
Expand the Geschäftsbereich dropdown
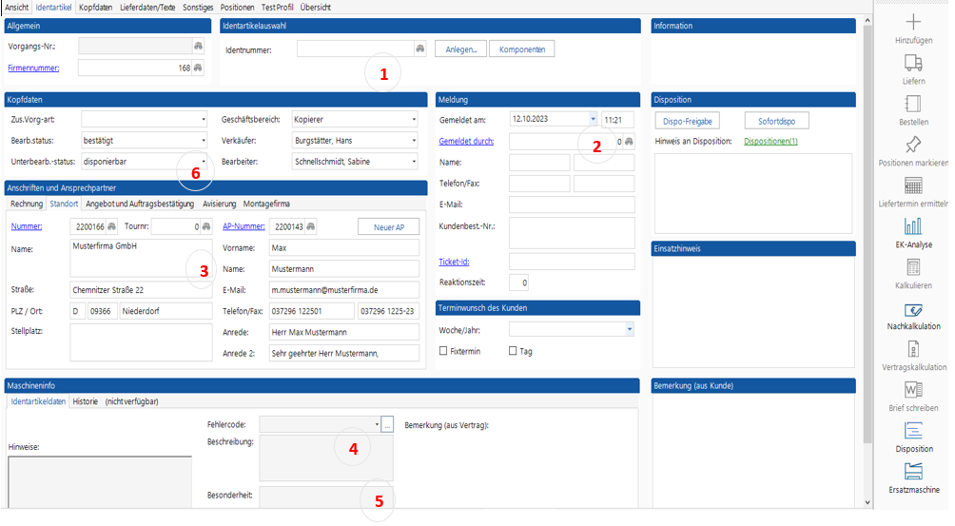[414, 120]
